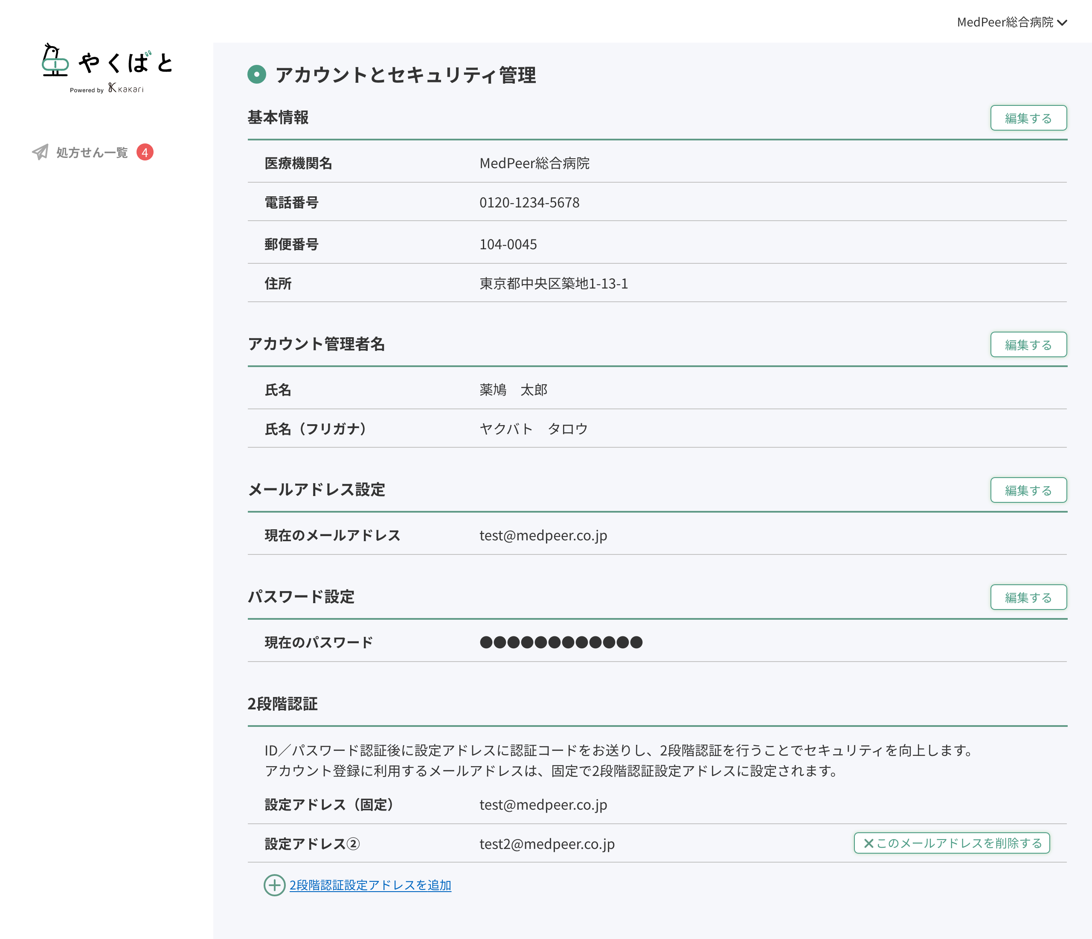Click the 氏名(フリガナ) label

pyautogui.click(x=316, y=429)
